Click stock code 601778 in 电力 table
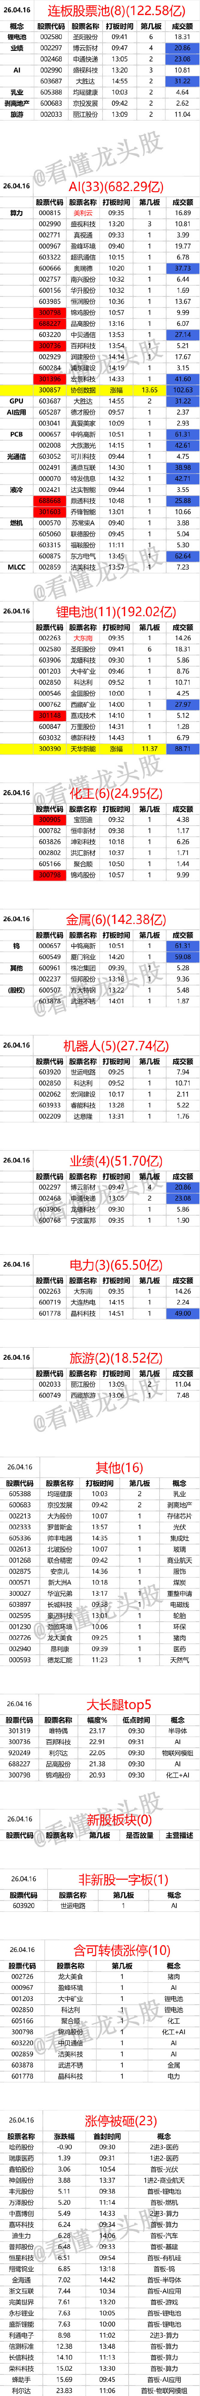Screen dimensions: 200x2396 pos(50,1313)
